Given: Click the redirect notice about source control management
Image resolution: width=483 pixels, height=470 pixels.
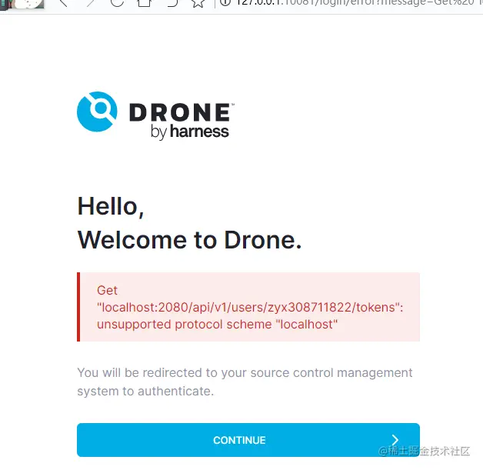Looking at the screenshot, I should (x=245, y=382).
